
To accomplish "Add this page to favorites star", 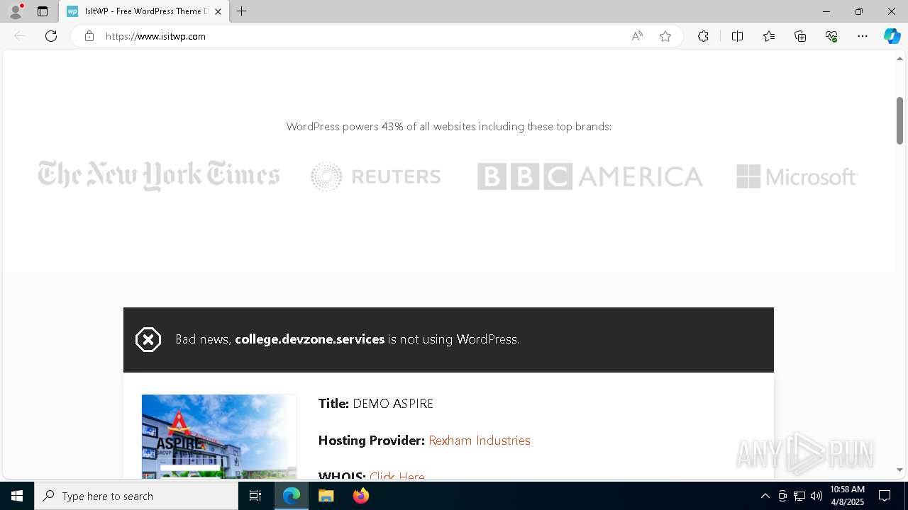I will click(x=665, y=36).
